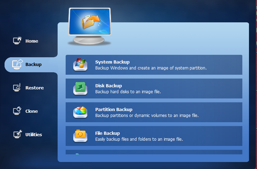Viewport: 257px width, 169px height.
Task: Choose the Disk Backup title
Action: (x=109, y=86)
